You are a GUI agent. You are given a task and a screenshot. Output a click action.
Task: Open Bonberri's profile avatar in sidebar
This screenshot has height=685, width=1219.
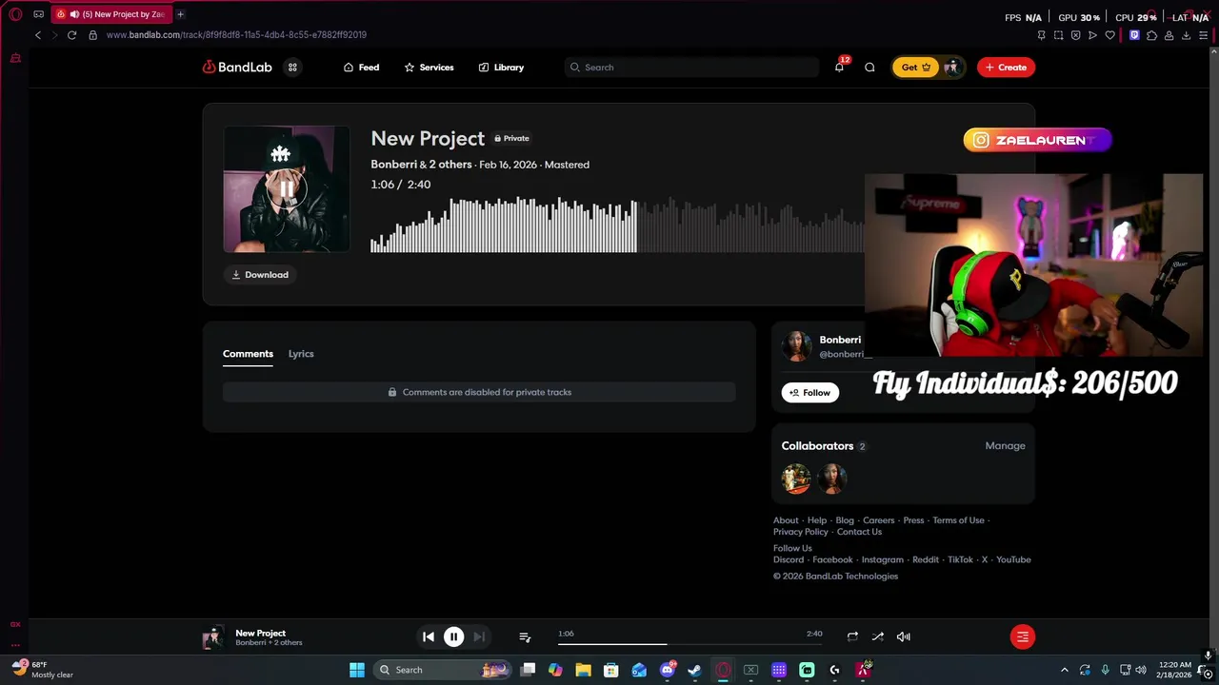pyautogui.click(x=796, y=346)
